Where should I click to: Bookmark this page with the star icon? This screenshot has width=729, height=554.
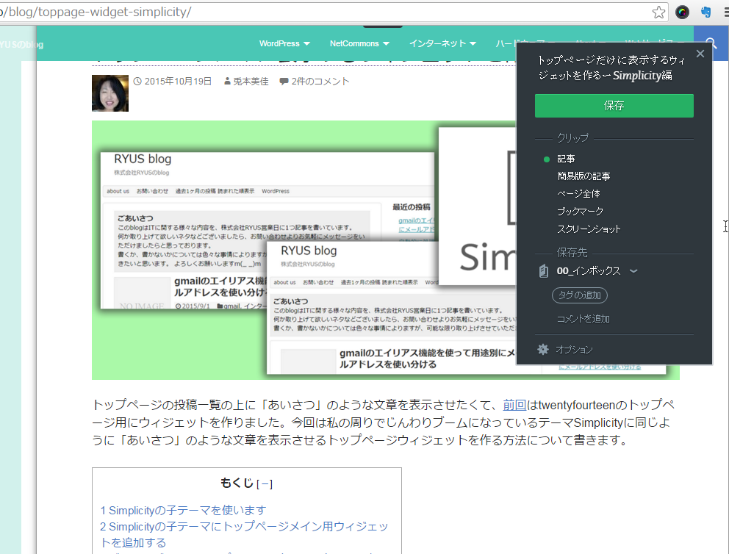coord(659,12)
